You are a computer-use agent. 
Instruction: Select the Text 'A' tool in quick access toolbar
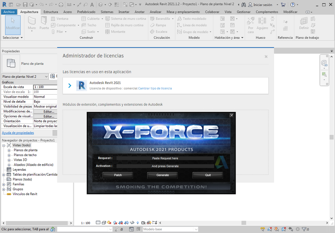[92, 4]
